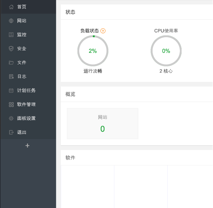The image size is (213, 208).
Task: Click the green 0 website count
Action: pyautogui.click(x=102, y=129)
